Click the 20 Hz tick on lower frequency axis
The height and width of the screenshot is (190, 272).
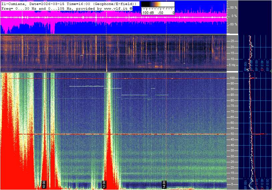coord(232,167)
